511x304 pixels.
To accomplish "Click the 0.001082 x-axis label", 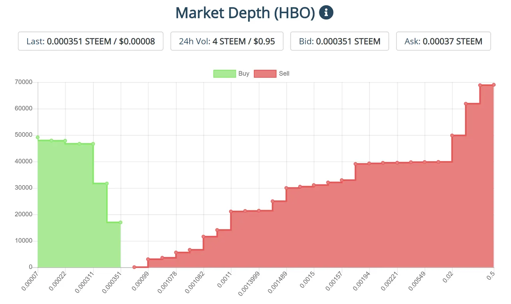I will click(194, 282).
